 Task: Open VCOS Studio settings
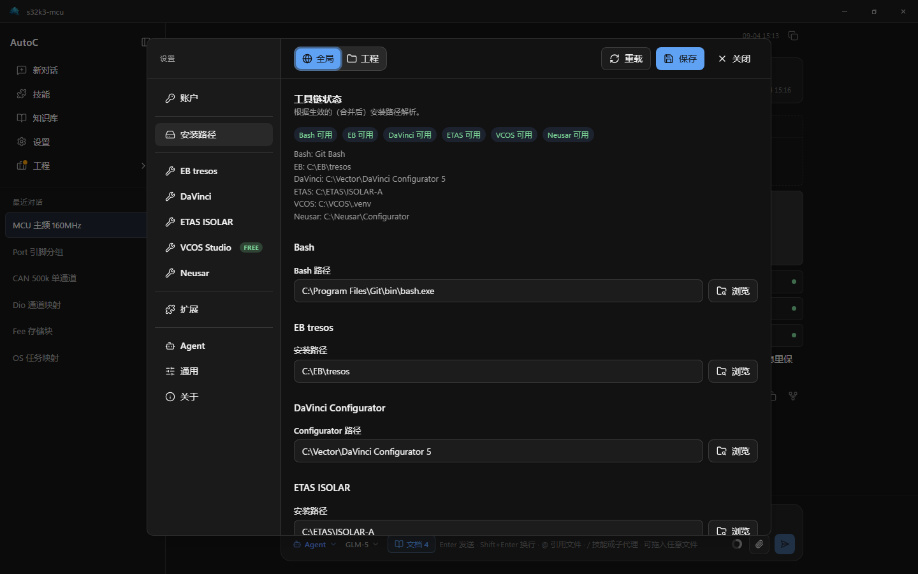[214, 247]
